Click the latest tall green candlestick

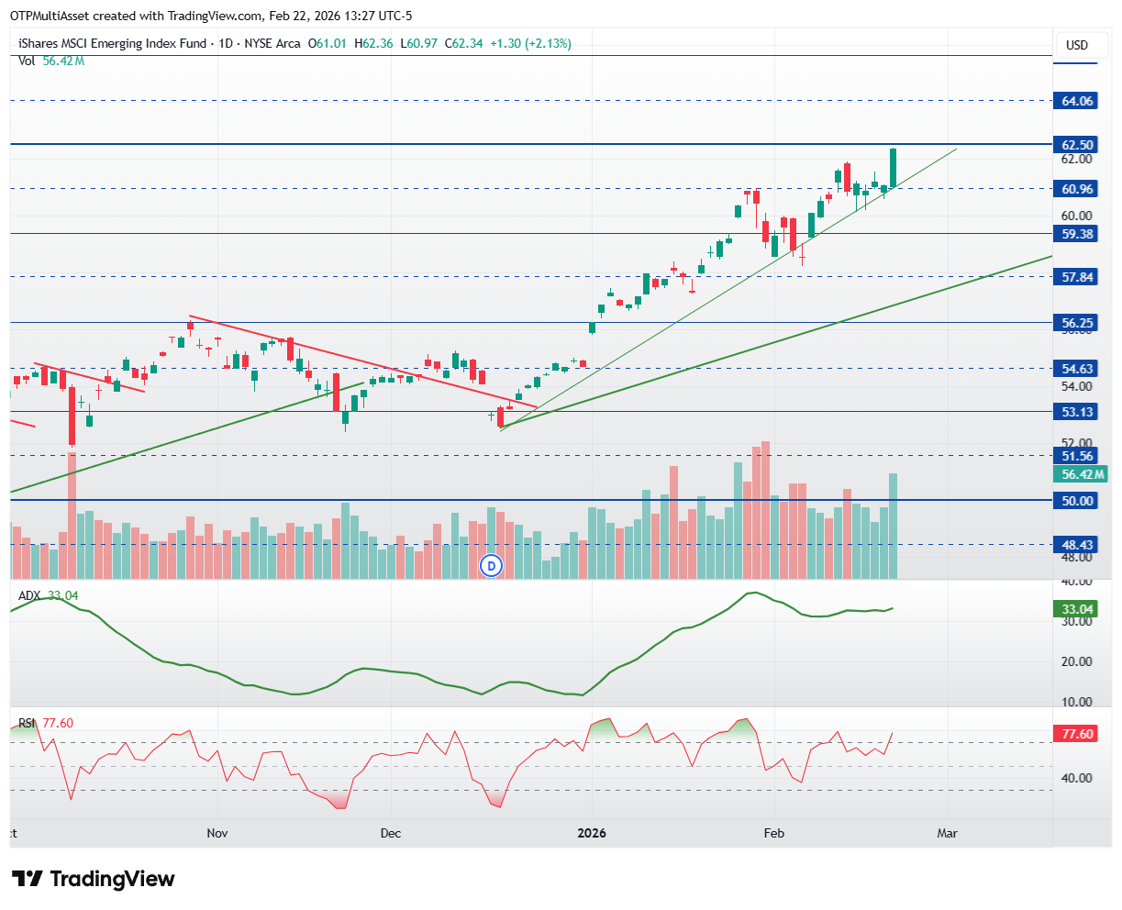pos(893,168)
